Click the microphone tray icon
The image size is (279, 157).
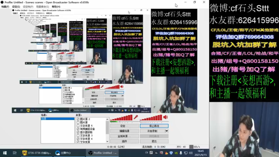181,153
